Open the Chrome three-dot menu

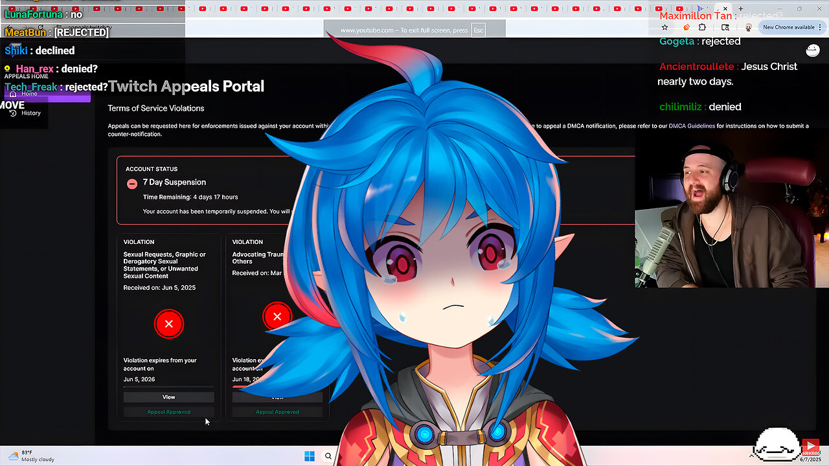point(821,27)
